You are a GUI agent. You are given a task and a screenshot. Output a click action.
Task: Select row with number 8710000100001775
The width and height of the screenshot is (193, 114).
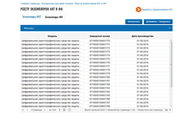pos(95,59)
